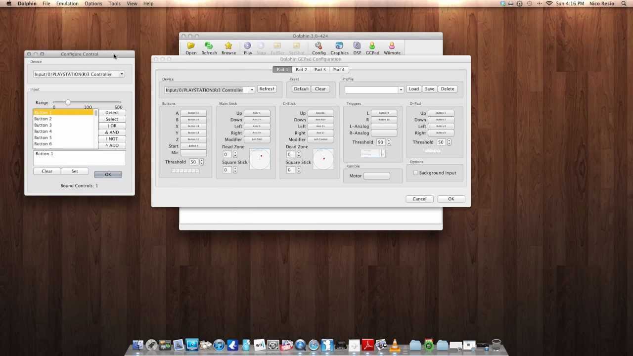The height and width of the screenshot is (356, 633).
Task: Open DSP audio settings icon
Action: 357,48
